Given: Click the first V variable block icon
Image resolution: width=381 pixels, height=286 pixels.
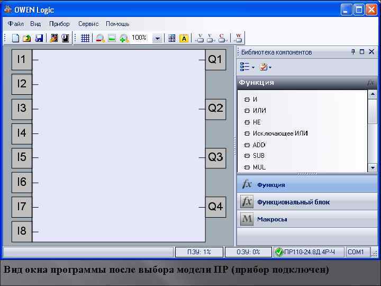Looking at the screenshot, I should click(200, 38).
